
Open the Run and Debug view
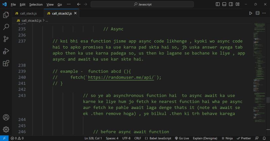click(x=6, y=51)
